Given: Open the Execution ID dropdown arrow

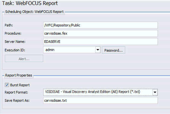Looking at the screenshot, I should coord(98,50).
